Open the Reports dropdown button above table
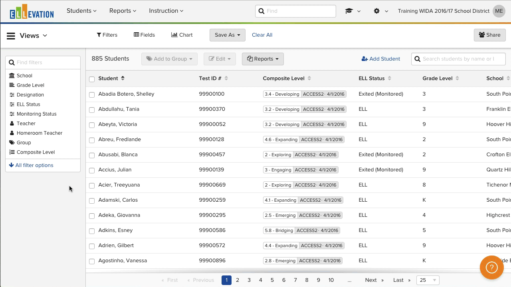 click(263, 59)
